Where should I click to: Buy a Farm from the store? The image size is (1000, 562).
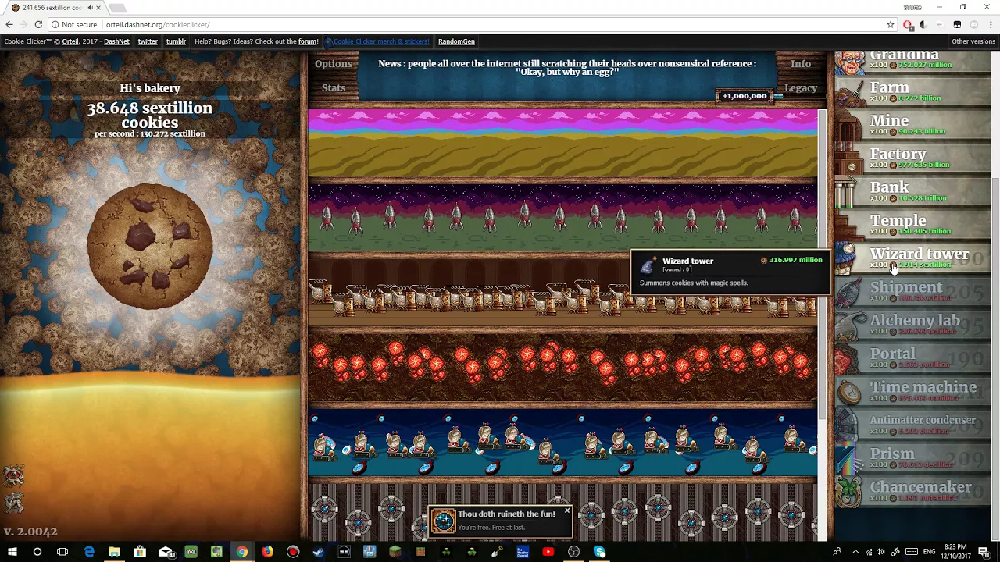point(912,92)
